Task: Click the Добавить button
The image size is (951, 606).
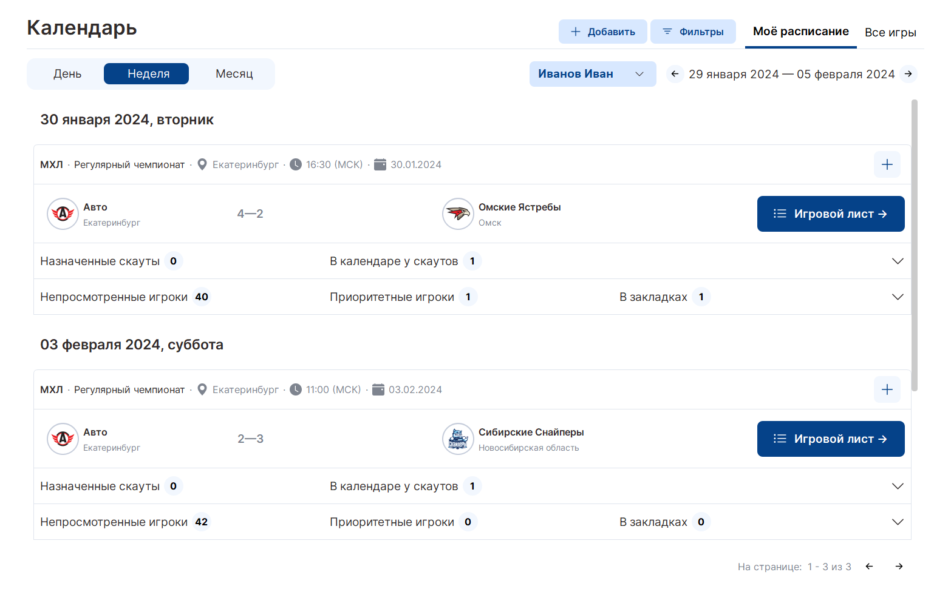Action: [x=603, y=32]
